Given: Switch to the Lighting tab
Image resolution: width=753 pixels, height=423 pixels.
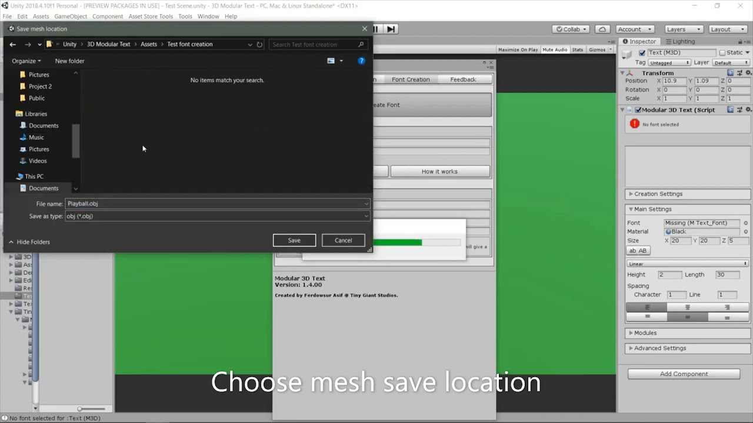Looking at the screenshot, I should coord(679,42).
